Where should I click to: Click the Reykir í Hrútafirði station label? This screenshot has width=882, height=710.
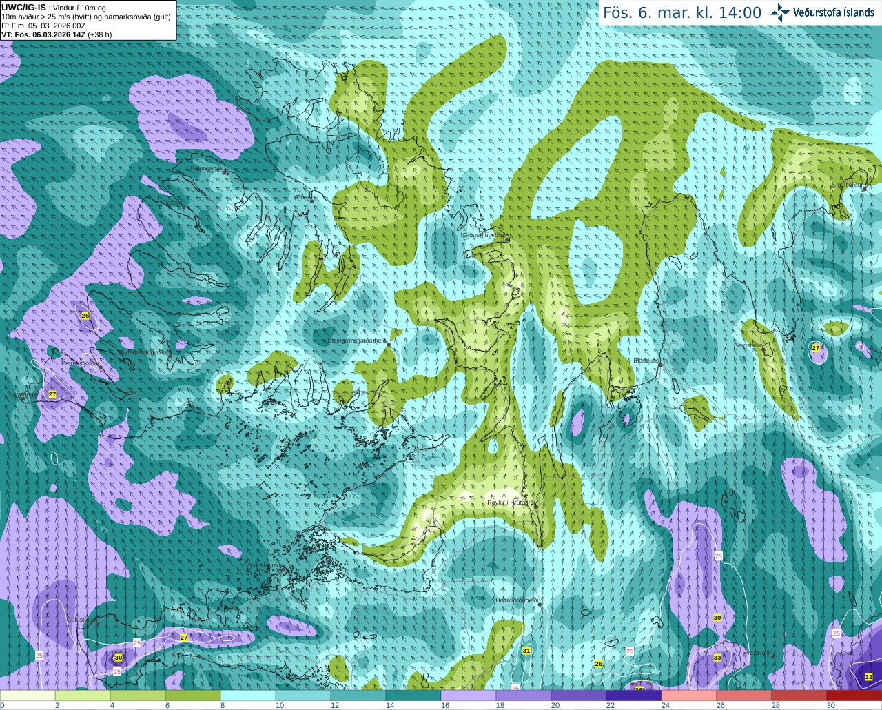pos(511,503)
